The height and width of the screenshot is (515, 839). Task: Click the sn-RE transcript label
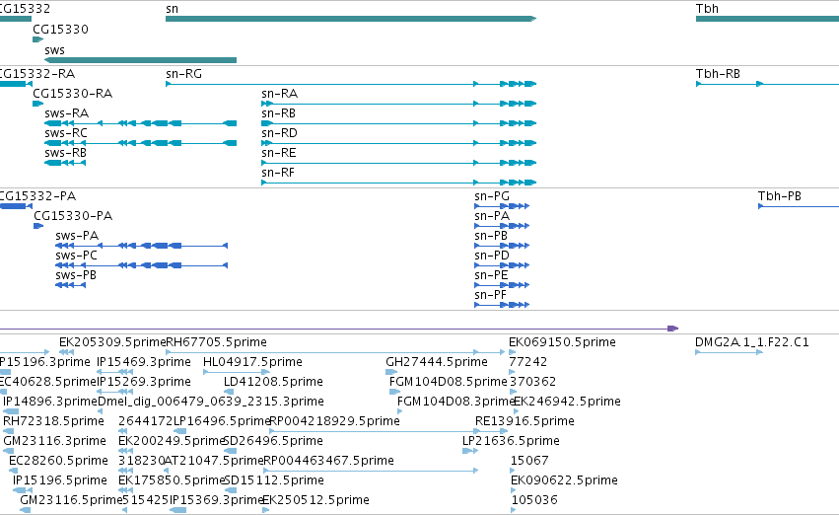(x=278, y=153)
